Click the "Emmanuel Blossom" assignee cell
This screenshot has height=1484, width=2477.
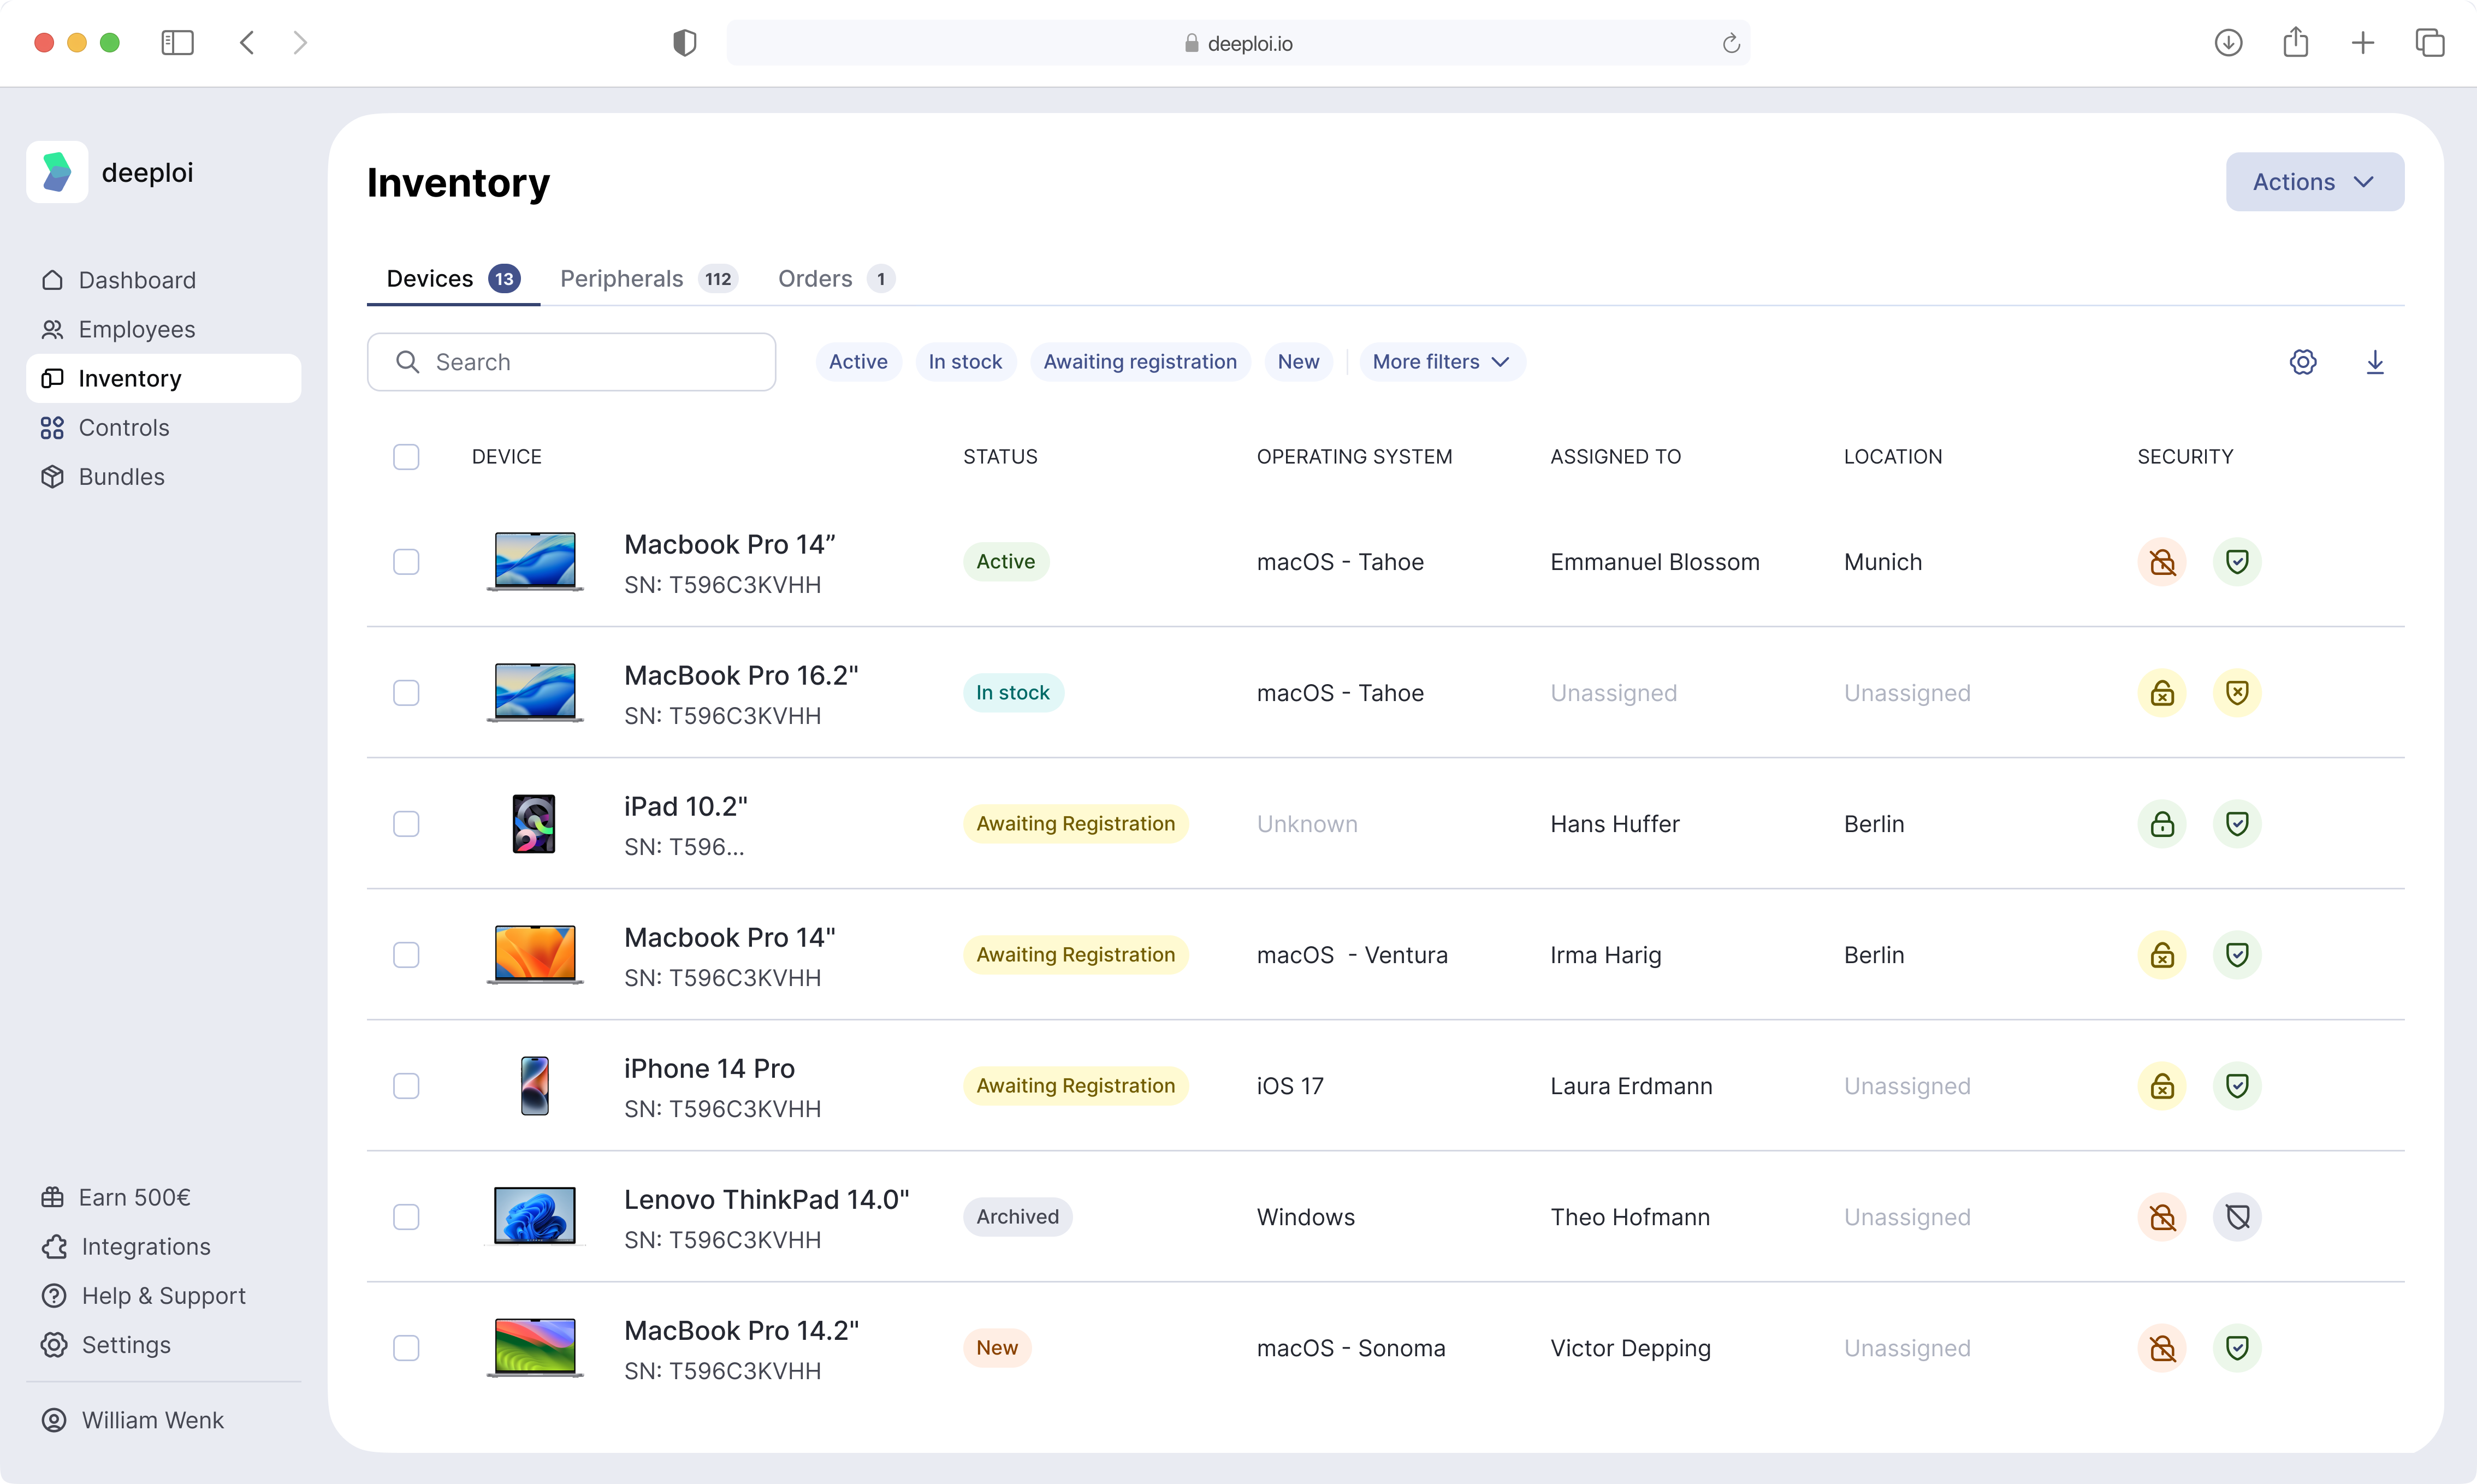[x=1655, y=562]
